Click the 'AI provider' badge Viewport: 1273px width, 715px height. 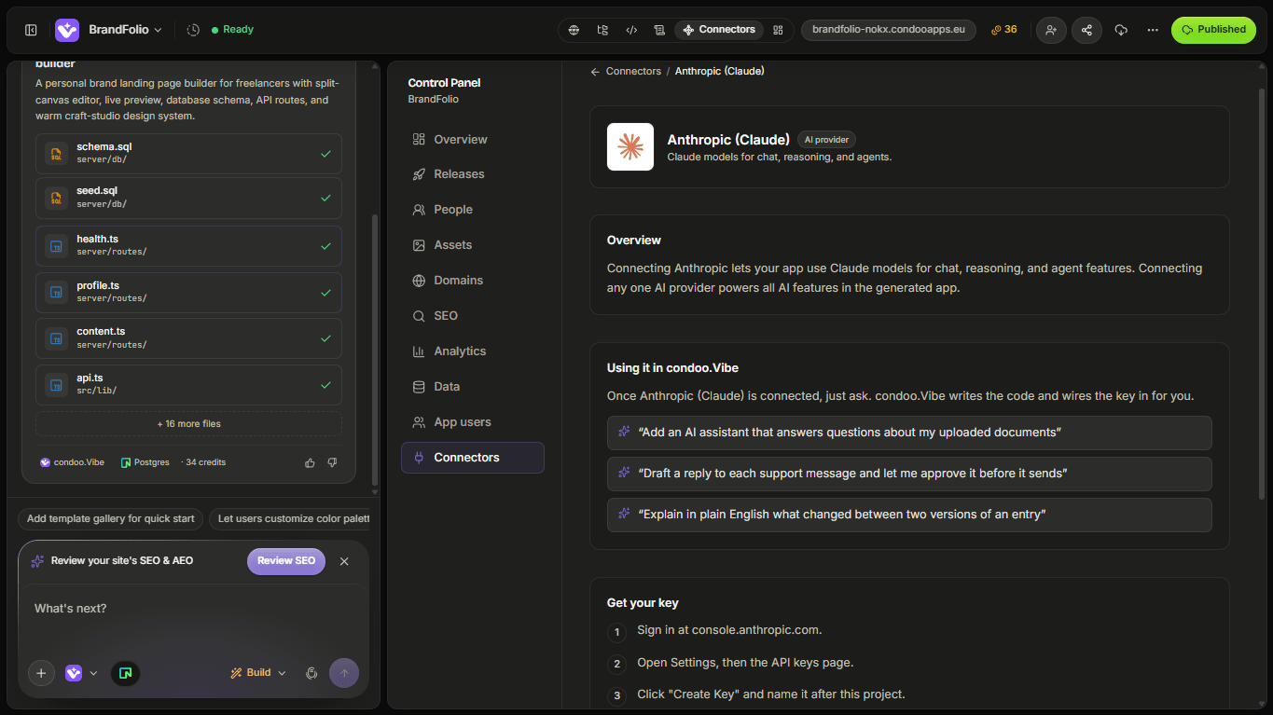click(826, 140)
